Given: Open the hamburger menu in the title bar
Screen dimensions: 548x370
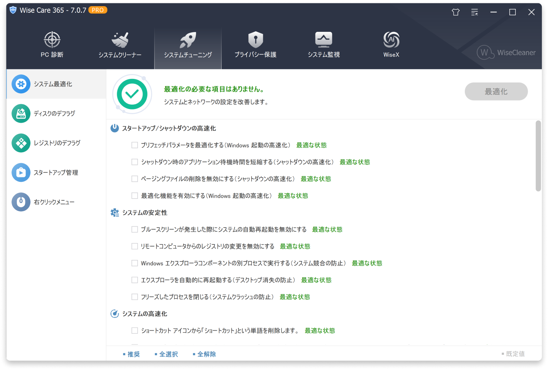Looking at the screenshot, I should (474, 12).
